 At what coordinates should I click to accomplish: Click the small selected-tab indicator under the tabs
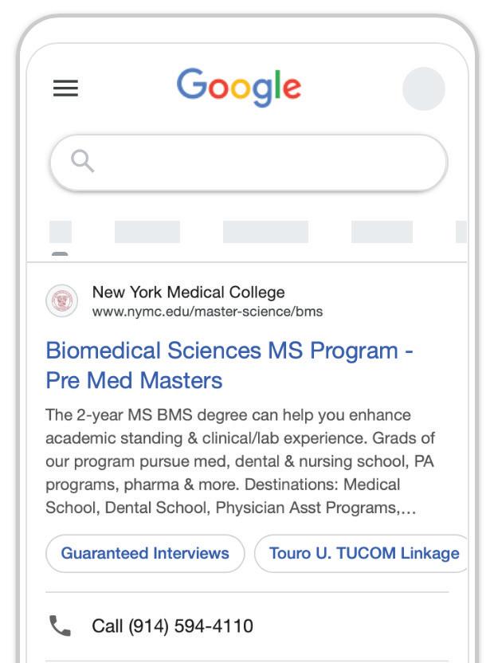60,255
